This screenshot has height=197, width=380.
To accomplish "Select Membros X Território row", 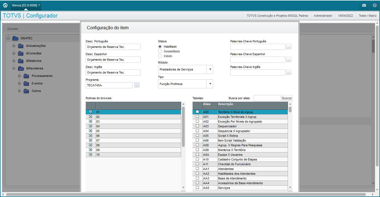I will [x=240, y=150].
